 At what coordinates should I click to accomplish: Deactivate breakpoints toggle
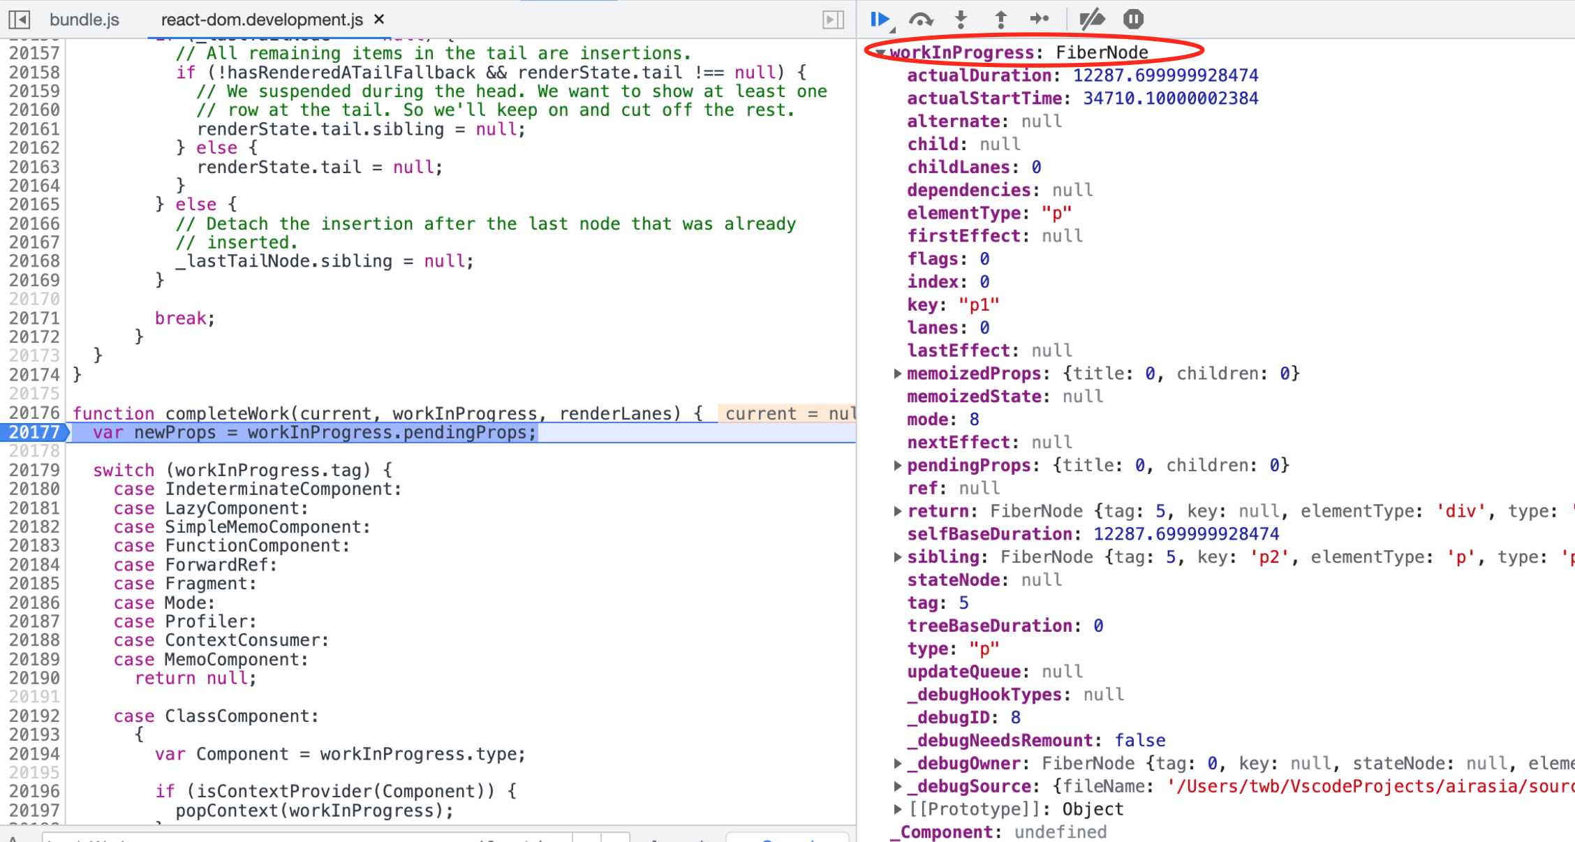point(1092,20)
